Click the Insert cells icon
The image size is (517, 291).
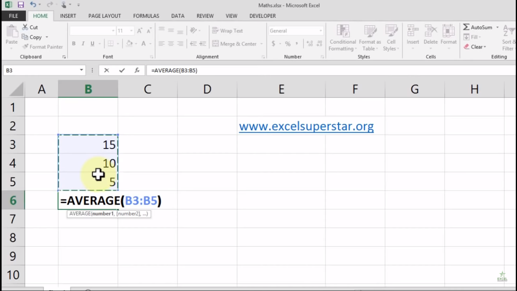pos(413,31)
